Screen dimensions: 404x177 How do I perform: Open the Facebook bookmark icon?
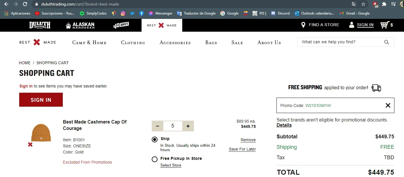click(142, 13)
